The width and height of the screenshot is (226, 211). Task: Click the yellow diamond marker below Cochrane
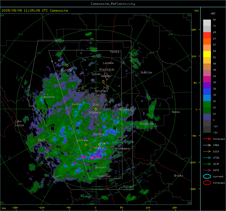pyautogui.click(x=86, y=145)
